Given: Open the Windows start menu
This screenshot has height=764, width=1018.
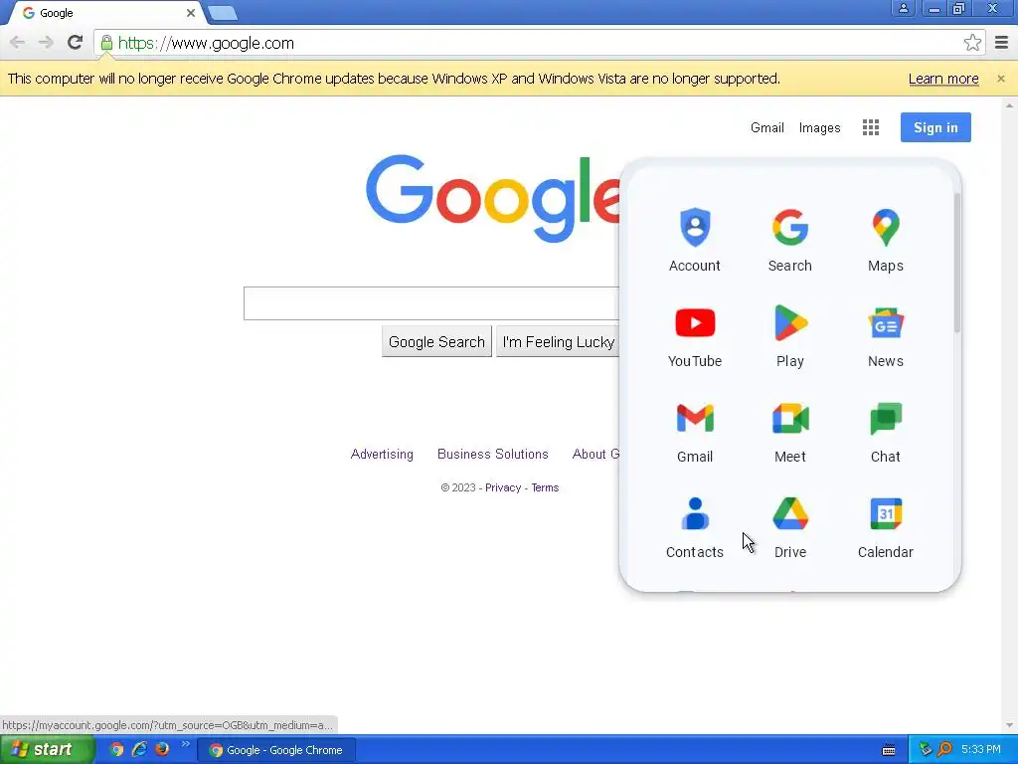Looking at the screenshot, I should pos(46,750).
